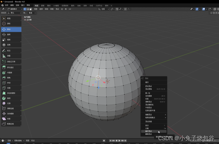The image size is (219, 144).
Task: Click the Blender logo icon in menu bar
Action: [2, 5]
